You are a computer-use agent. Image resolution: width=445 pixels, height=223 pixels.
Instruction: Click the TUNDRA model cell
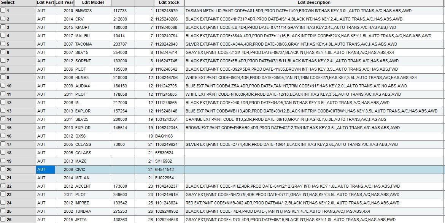point(93,211)
